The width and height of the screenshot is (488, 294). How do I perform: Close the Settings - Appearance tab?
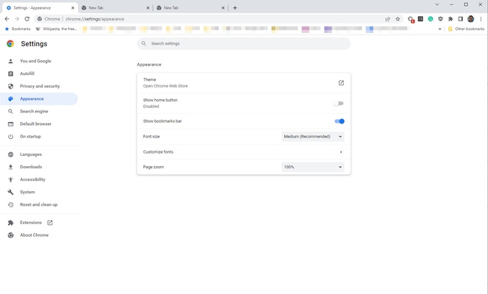(73, 8)
